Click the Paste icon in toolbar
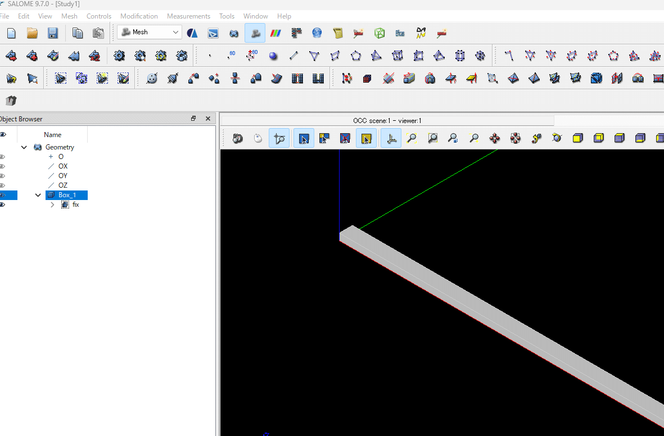 (98, 33)
